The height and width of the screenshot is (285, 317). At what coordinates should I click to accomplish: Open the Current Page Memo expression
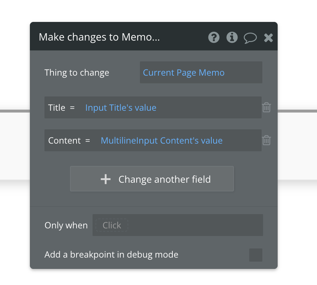pos(184,73)
